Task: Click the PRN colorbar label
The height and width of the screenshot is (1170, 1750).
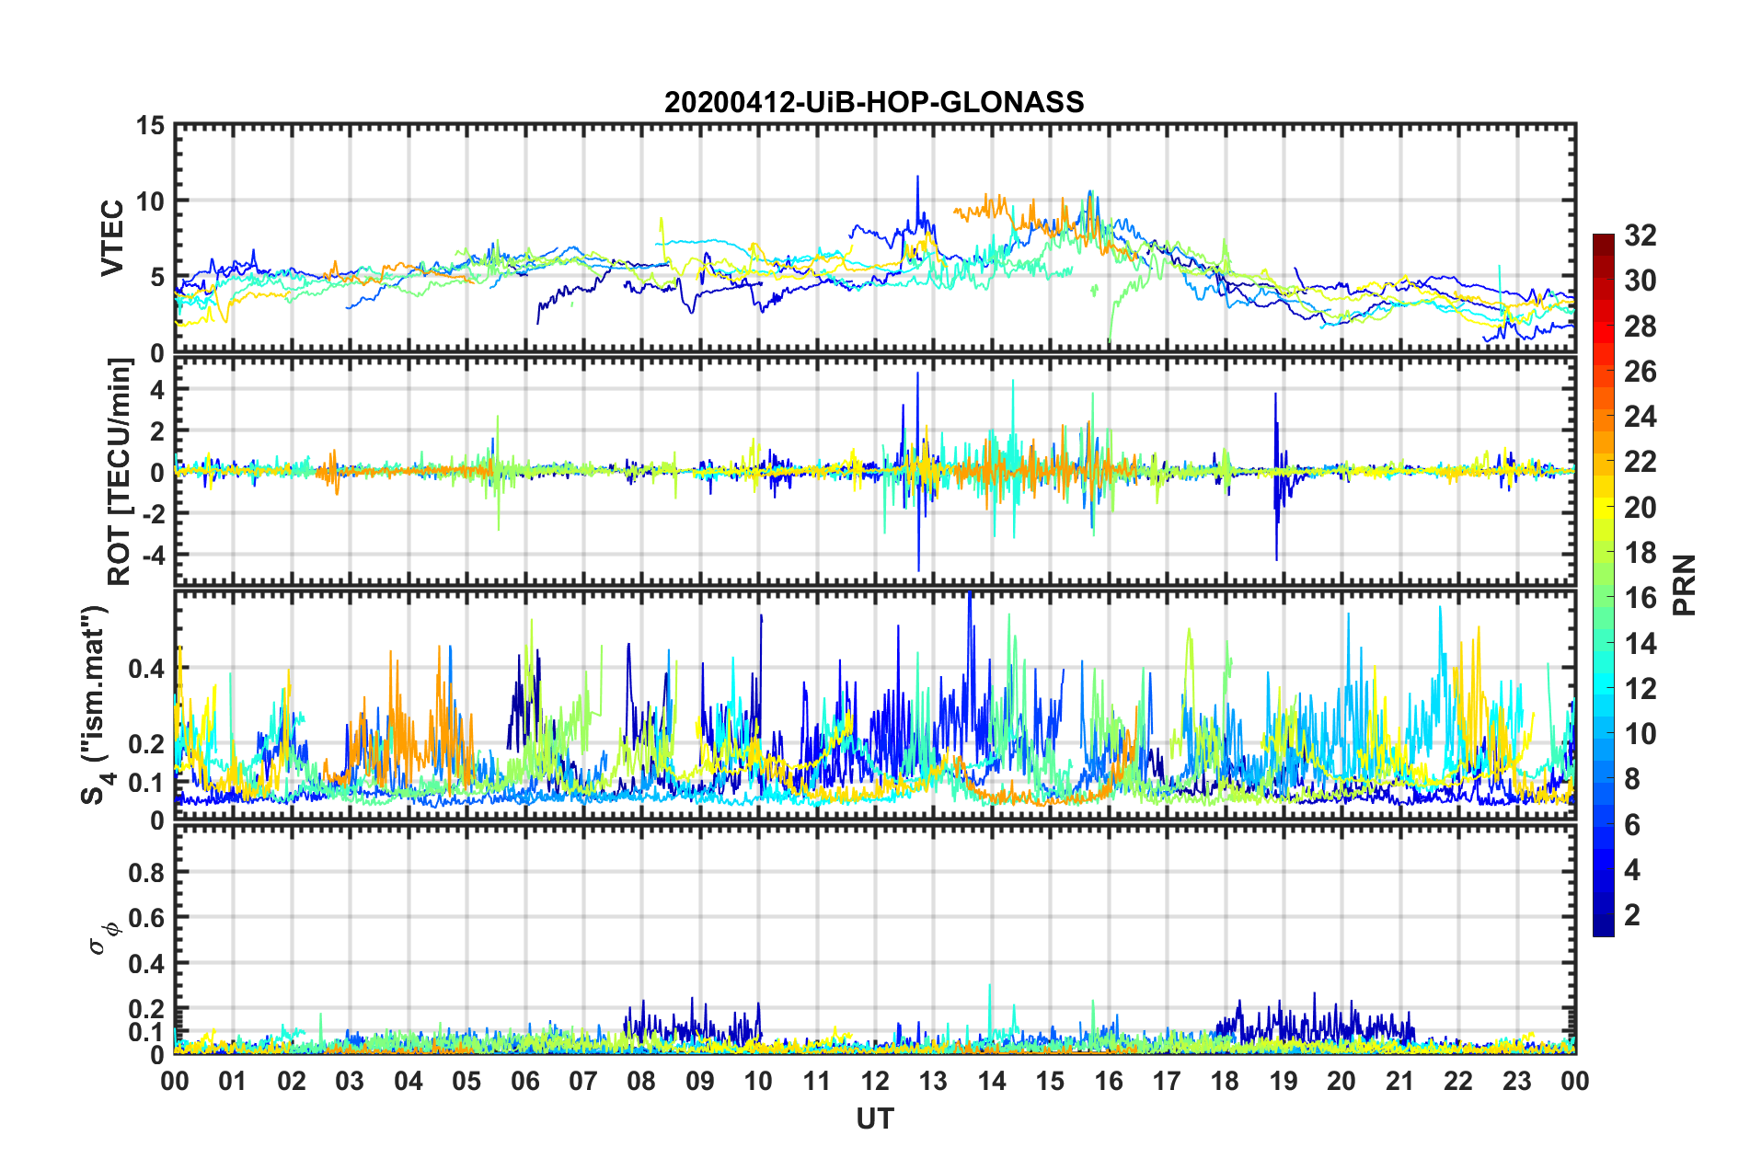Action: [x=1684, y=585]
